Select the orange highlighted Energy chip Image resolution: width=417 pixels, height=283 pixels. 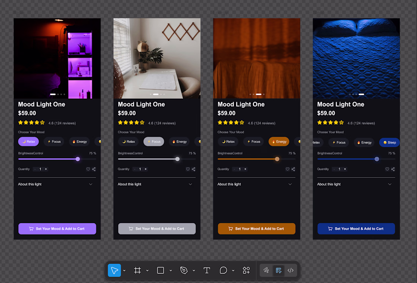pos(279,141)
